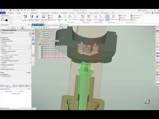Switch to the Чертёж ribbon tab
The width and height of the screenshot is (159, 119).
pyautogui.click(x=19, y=13)
